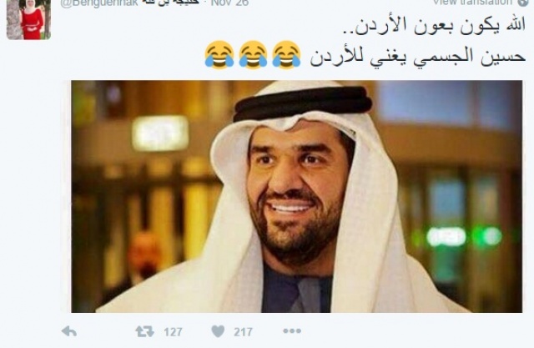Click the Arabic display name of author

click(x=171, y=3)
